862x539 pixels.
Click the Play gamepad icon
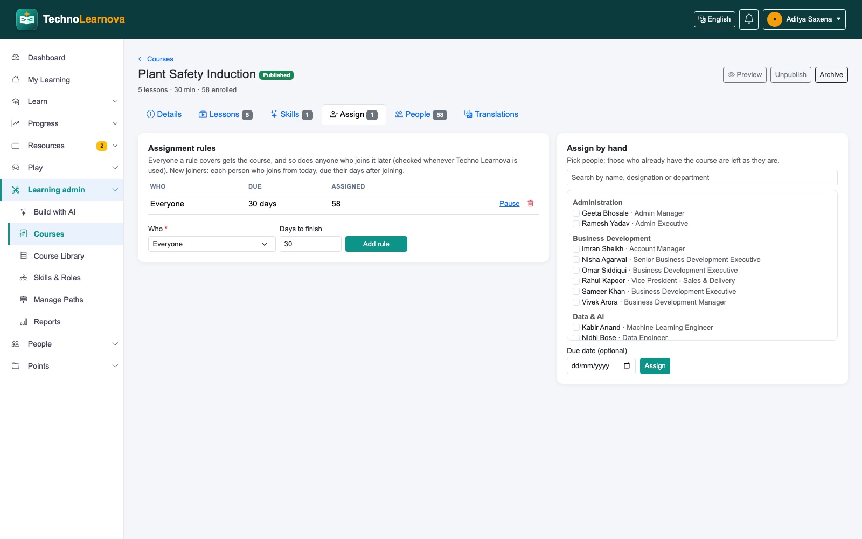click(16, 168)
